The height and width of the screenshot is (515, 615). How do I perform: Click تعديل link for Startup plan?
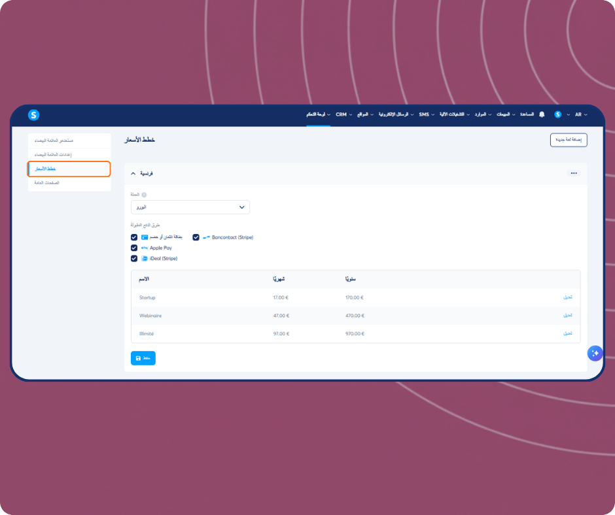pyautogui.click(x=567, y=297)
